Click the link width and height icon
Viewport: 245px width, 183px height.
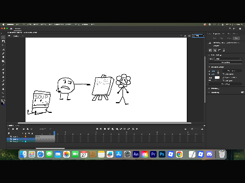point(218,73)
